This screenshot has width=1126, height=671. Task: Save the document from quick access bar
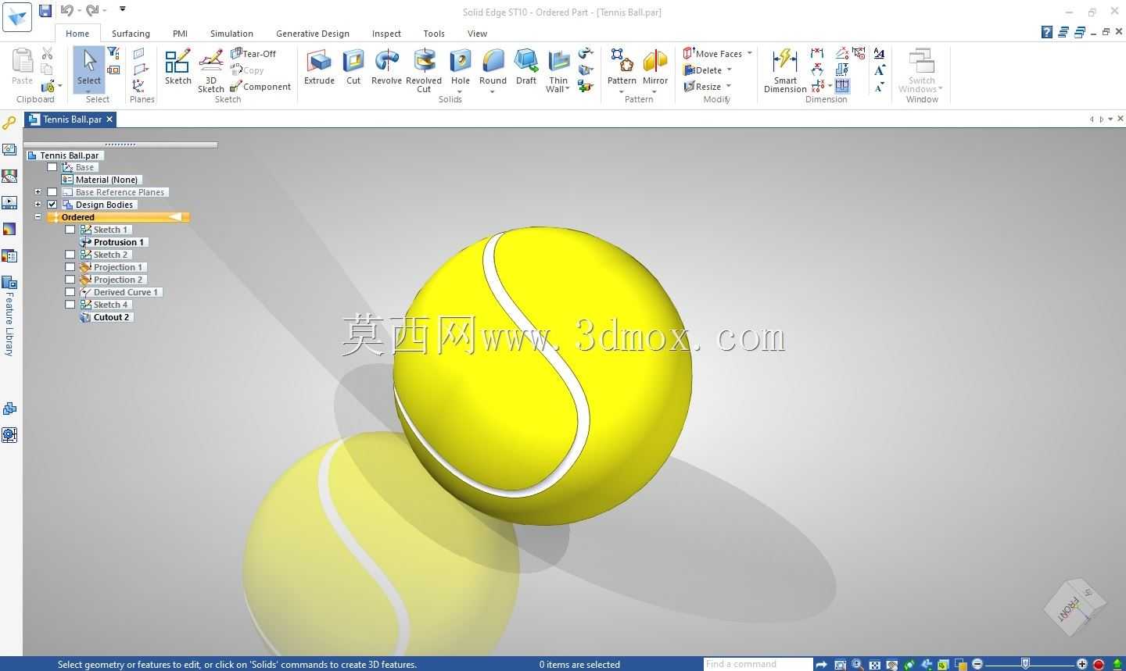pyautogui.click(x=45, y=10)
